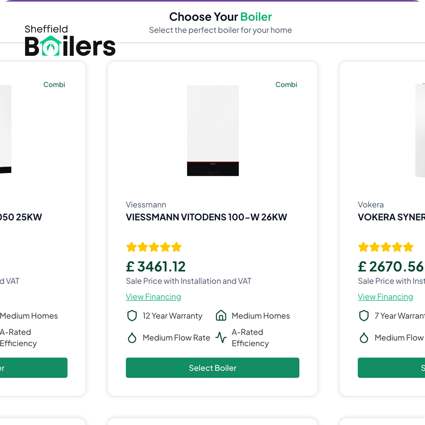
Task: Click the droplet icon on the leftmost boiler card
Action: pyautogui.click(x=0, y=338)
